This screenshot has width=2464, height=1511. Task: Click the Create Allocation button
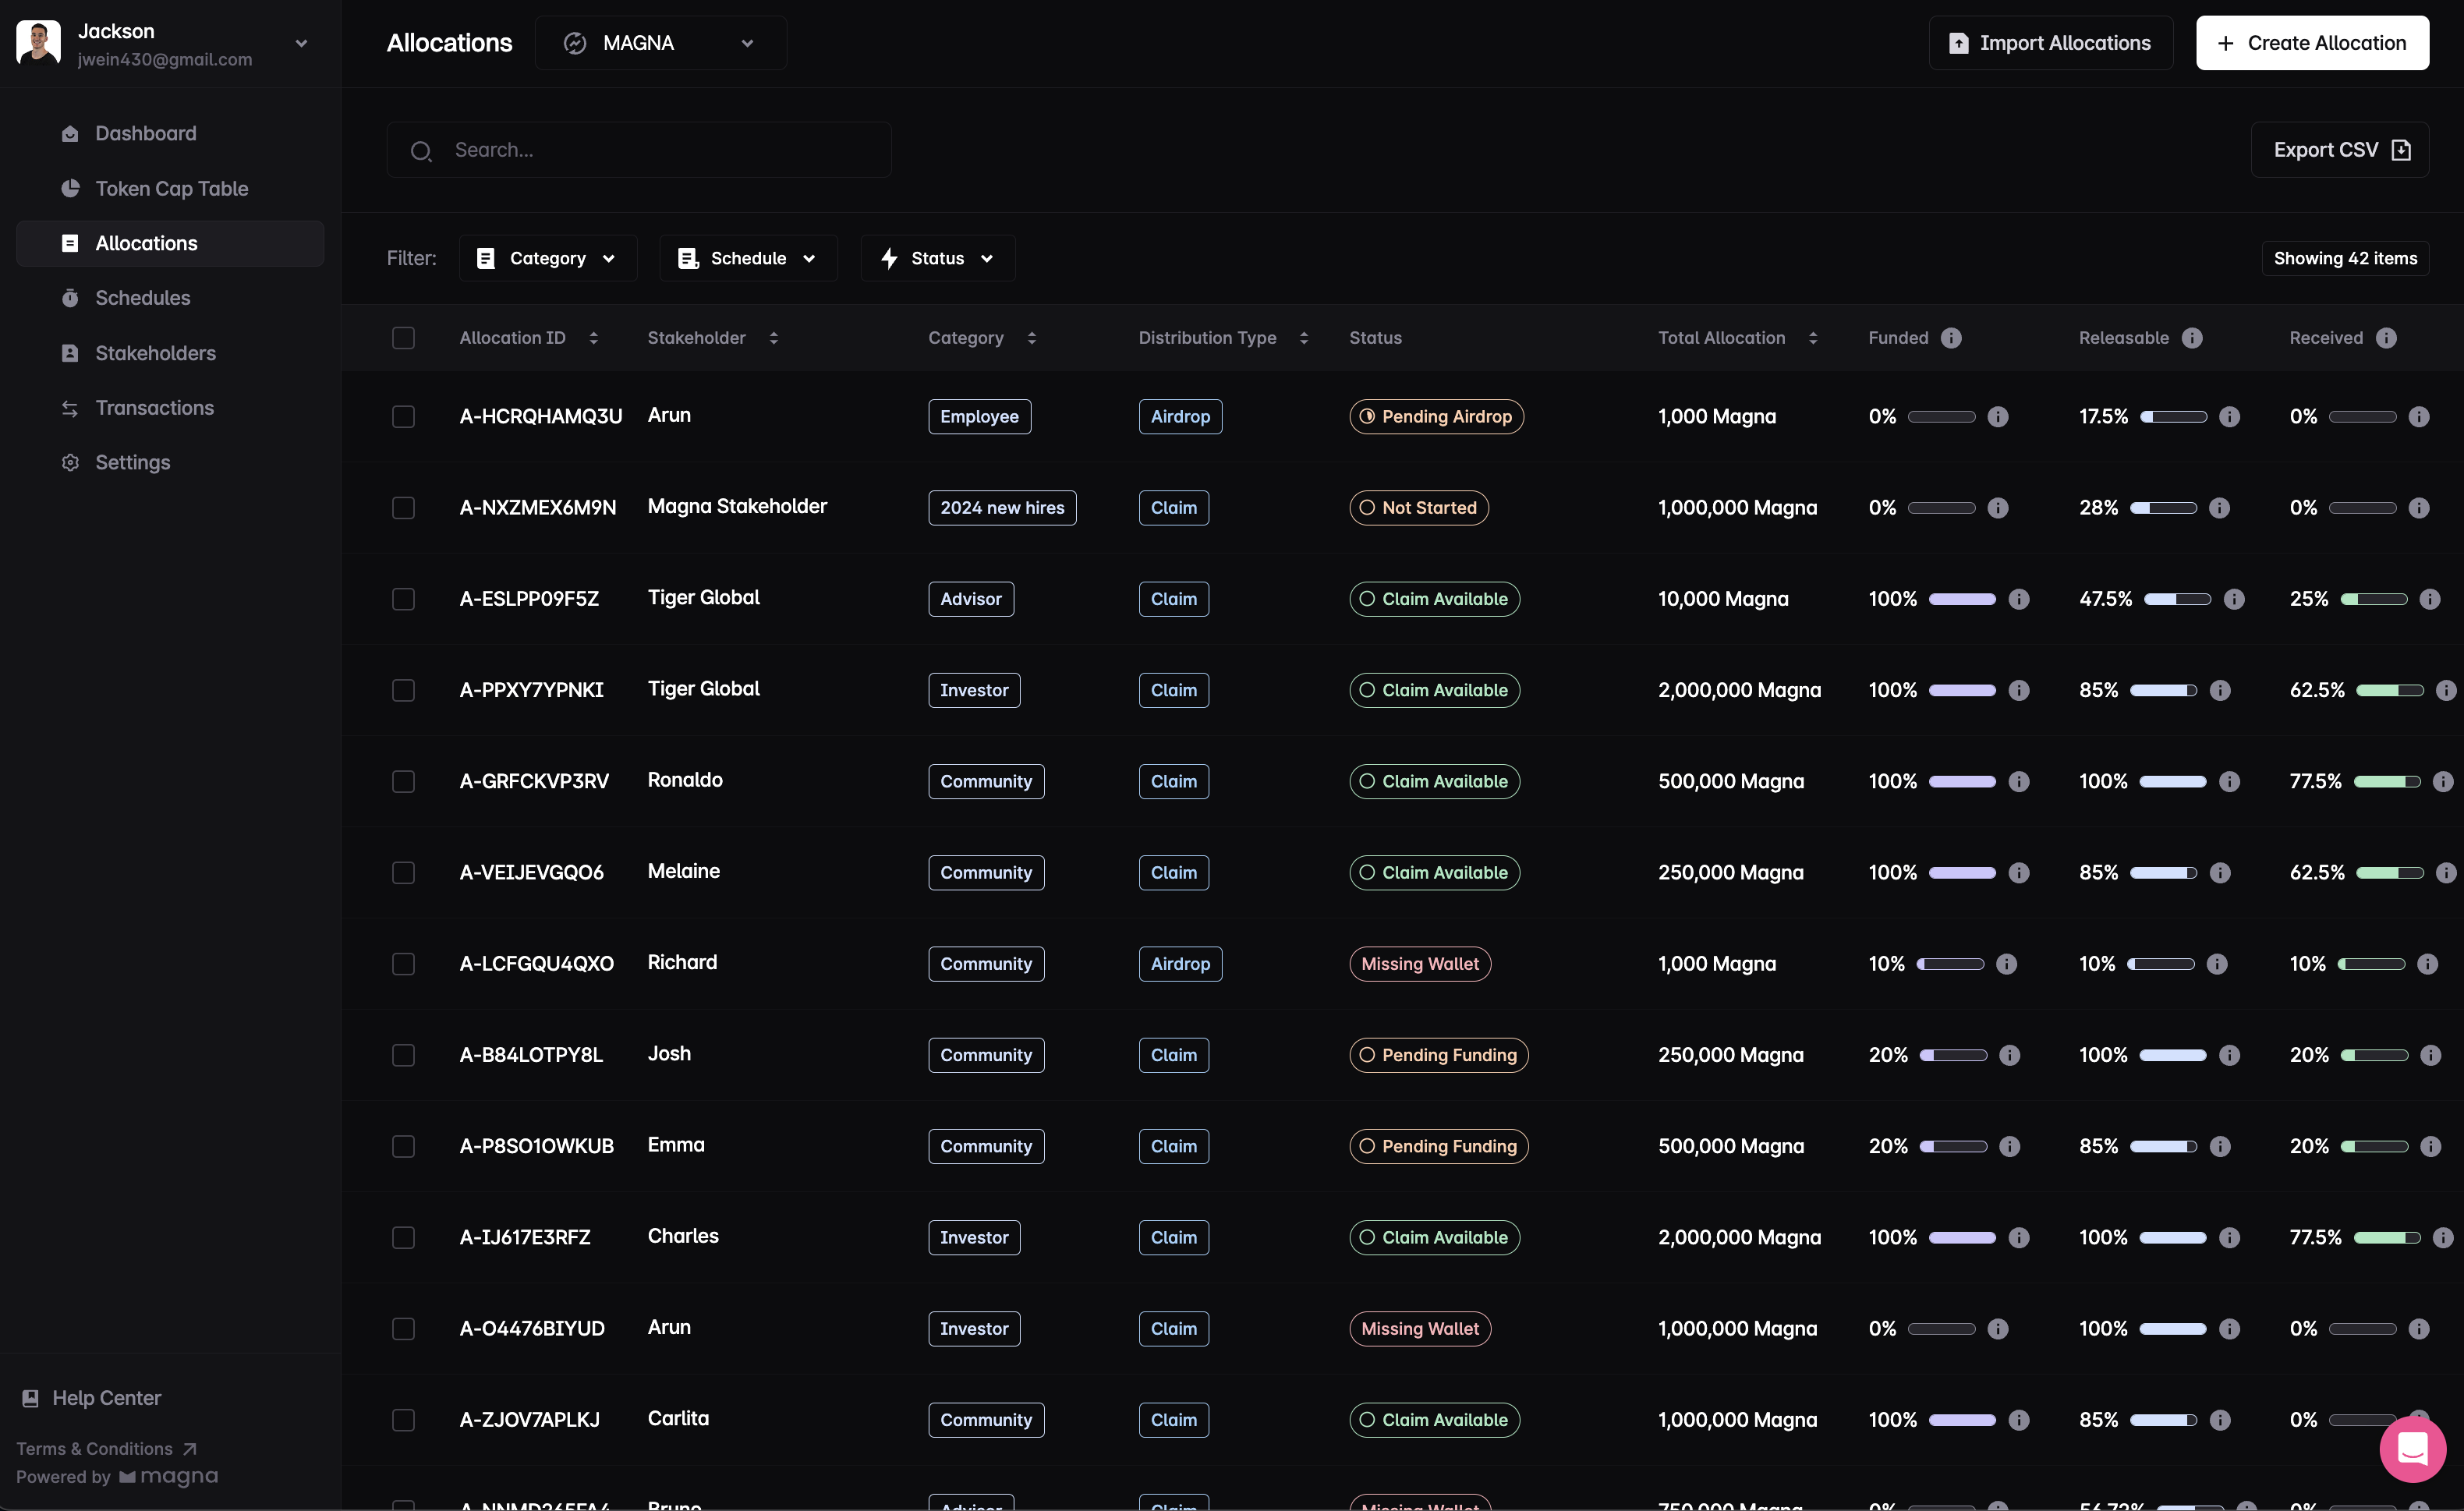[2311, 43]
